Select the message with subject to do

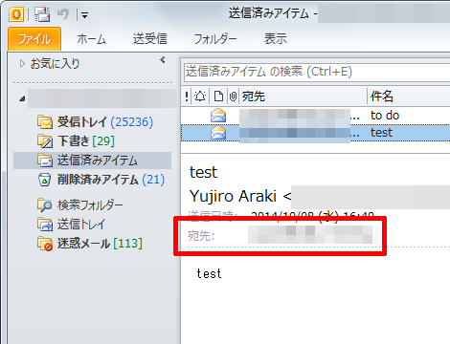(x=315, y=116)
